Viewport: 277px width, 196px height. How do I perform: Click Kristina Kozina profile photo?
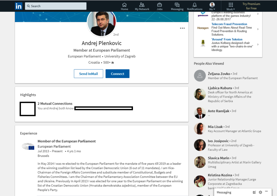200,181
